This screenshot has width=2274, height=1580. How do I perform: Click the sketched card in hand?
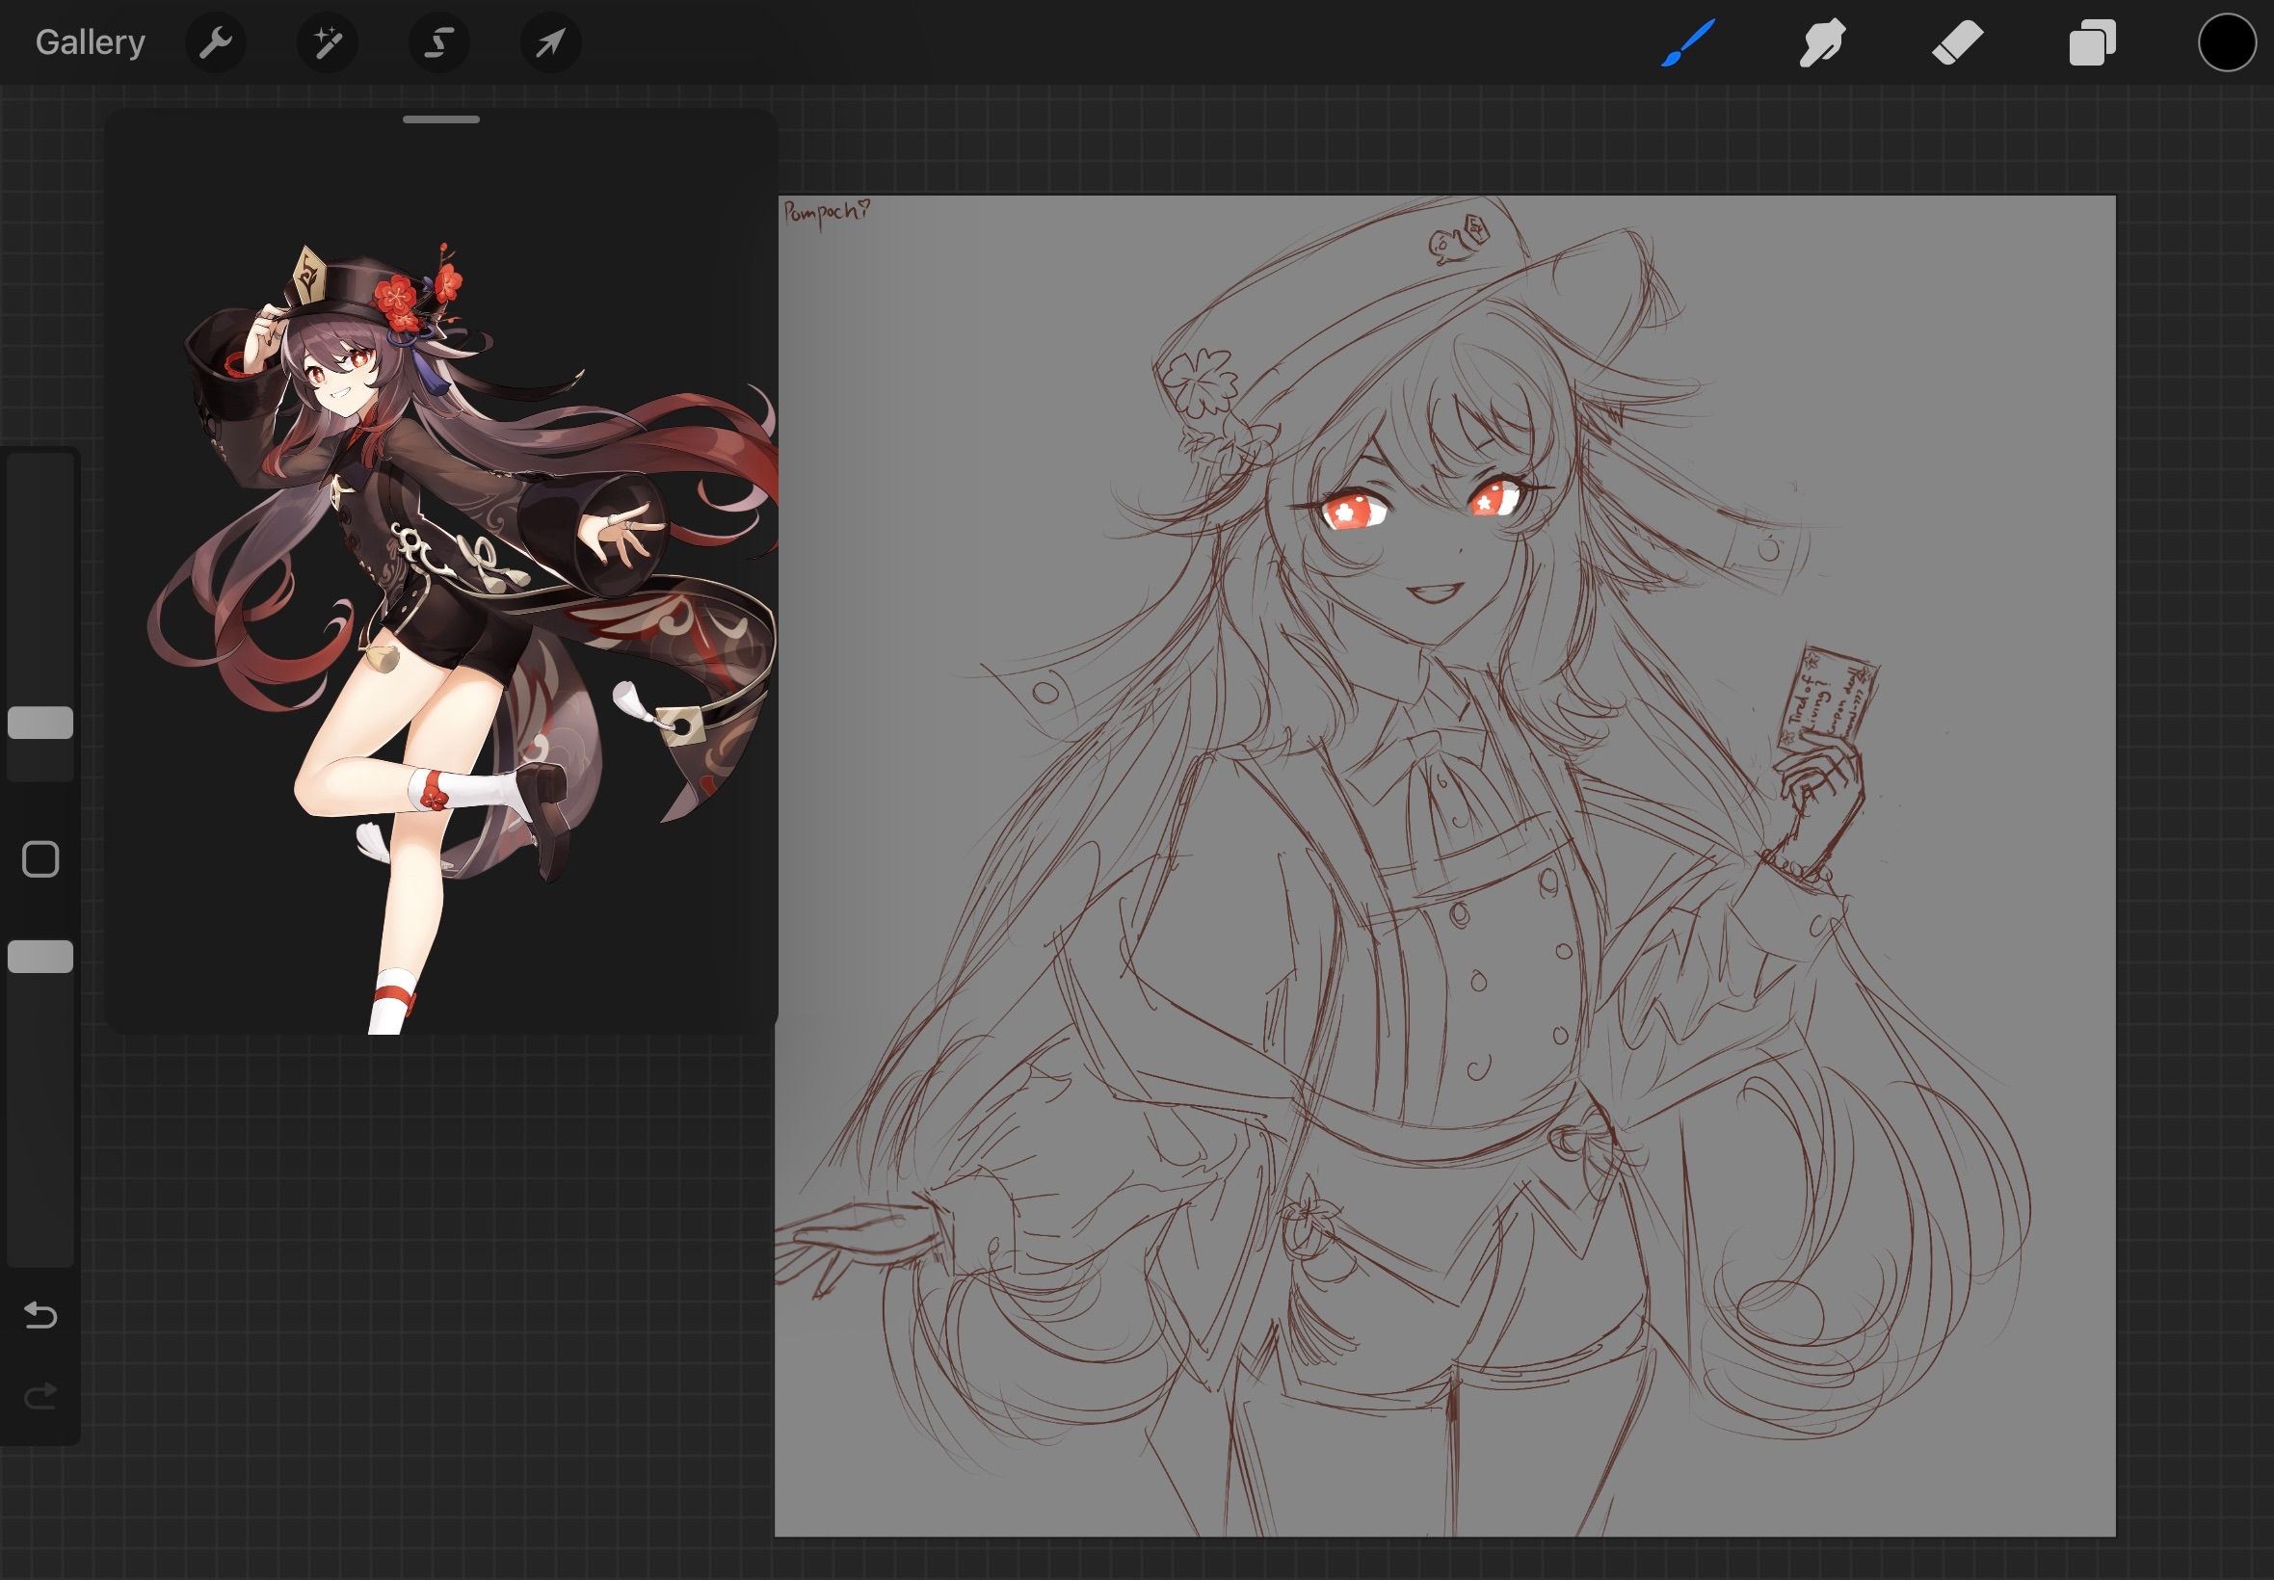pyautogui.click(x=1828, y=698)
